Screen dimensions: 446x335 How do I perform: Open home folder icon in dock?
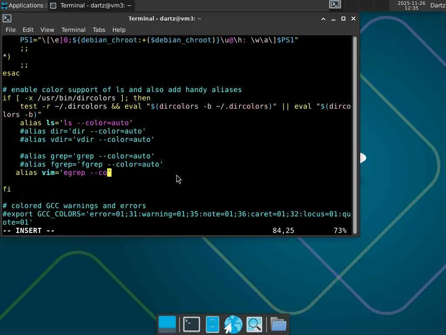point(278,324)
